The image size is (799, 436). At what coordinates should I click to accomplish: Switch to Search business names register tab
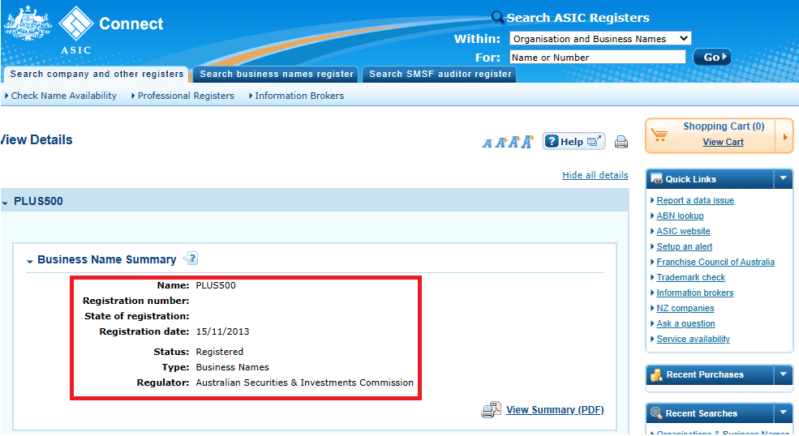coord(276,75)
